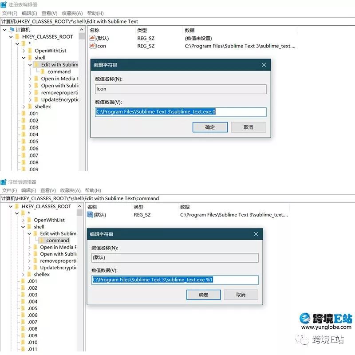Screen dimensions: 355x355
Task: Click shell folder icon in upper tree
Action: point(30,58)
